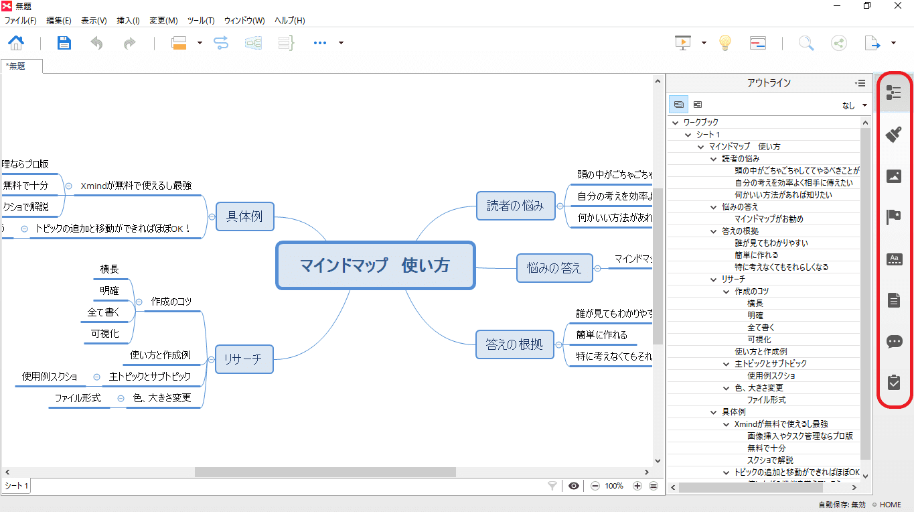Start presentation mode
This screenshot has width=914, height=512.
coord(683,43)
